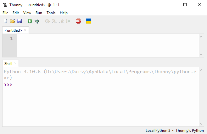Viewport: 207px width, 134px height.
Task: Click the editor scrollbar down arrow
Action: pyautogui.click(x=201, y=54)
